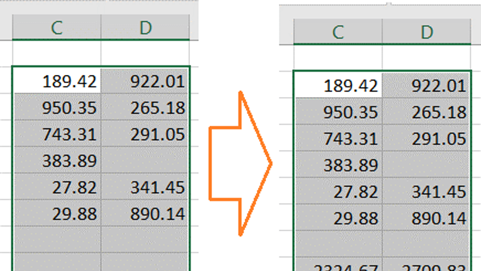This screenshot has width=481, height=271.
Task: Click cell 890.14 in left spreadsheet
Action: coord(146,214)
